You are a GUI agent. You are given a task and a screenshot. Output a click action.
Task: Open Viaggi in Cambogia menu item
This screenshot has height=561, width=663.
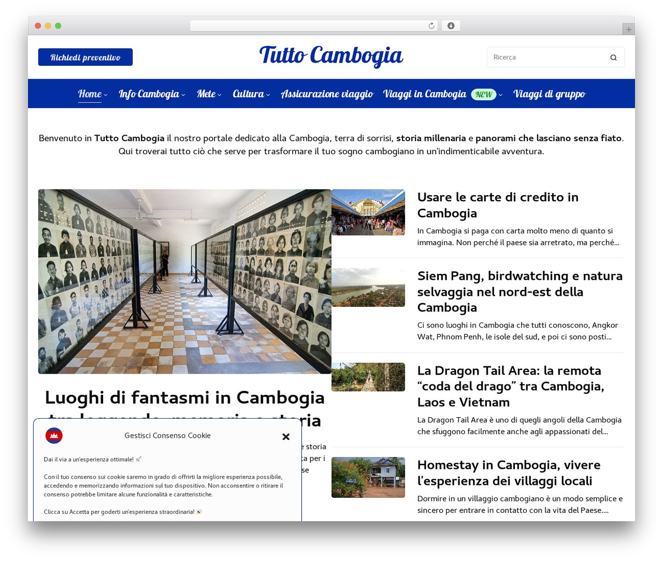pyautogui.click(x=425, y=94)
